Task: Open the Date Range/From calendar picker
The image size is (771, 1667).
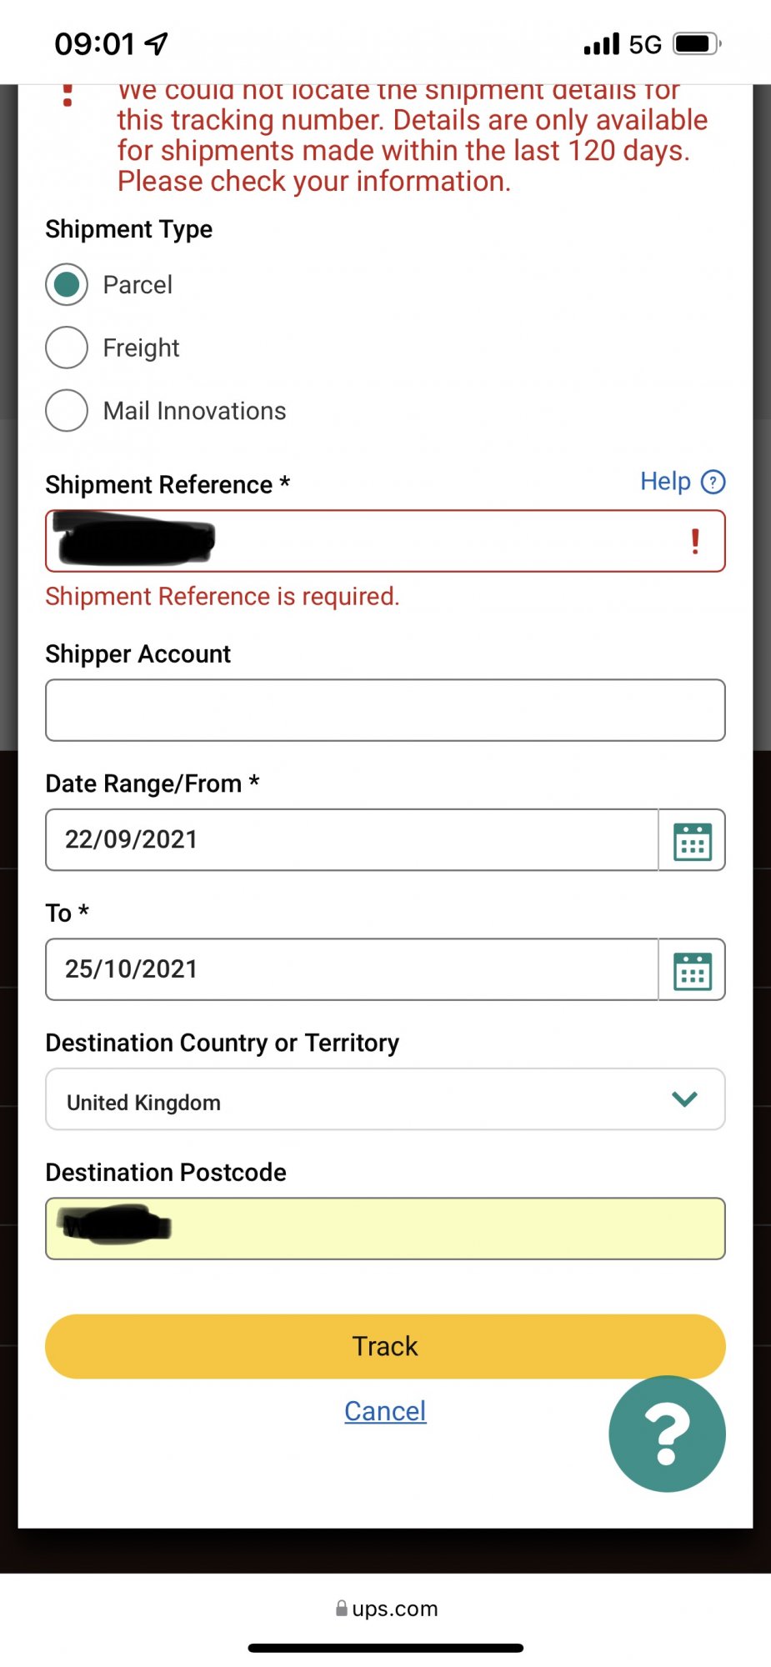Action: click(692, 840)
